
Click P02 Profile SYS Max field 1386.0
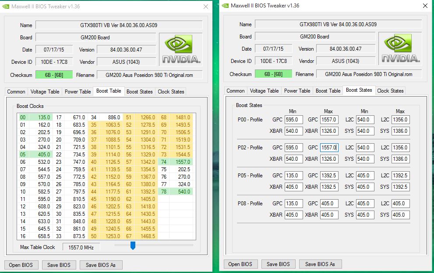(x=401, y=159)
